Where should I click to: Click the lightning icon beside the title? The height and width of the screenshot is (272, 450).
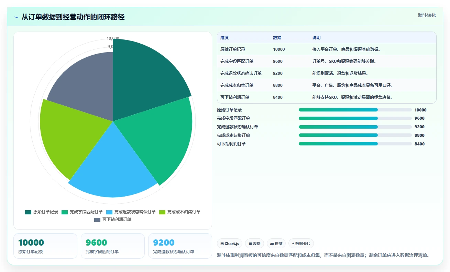17,17
